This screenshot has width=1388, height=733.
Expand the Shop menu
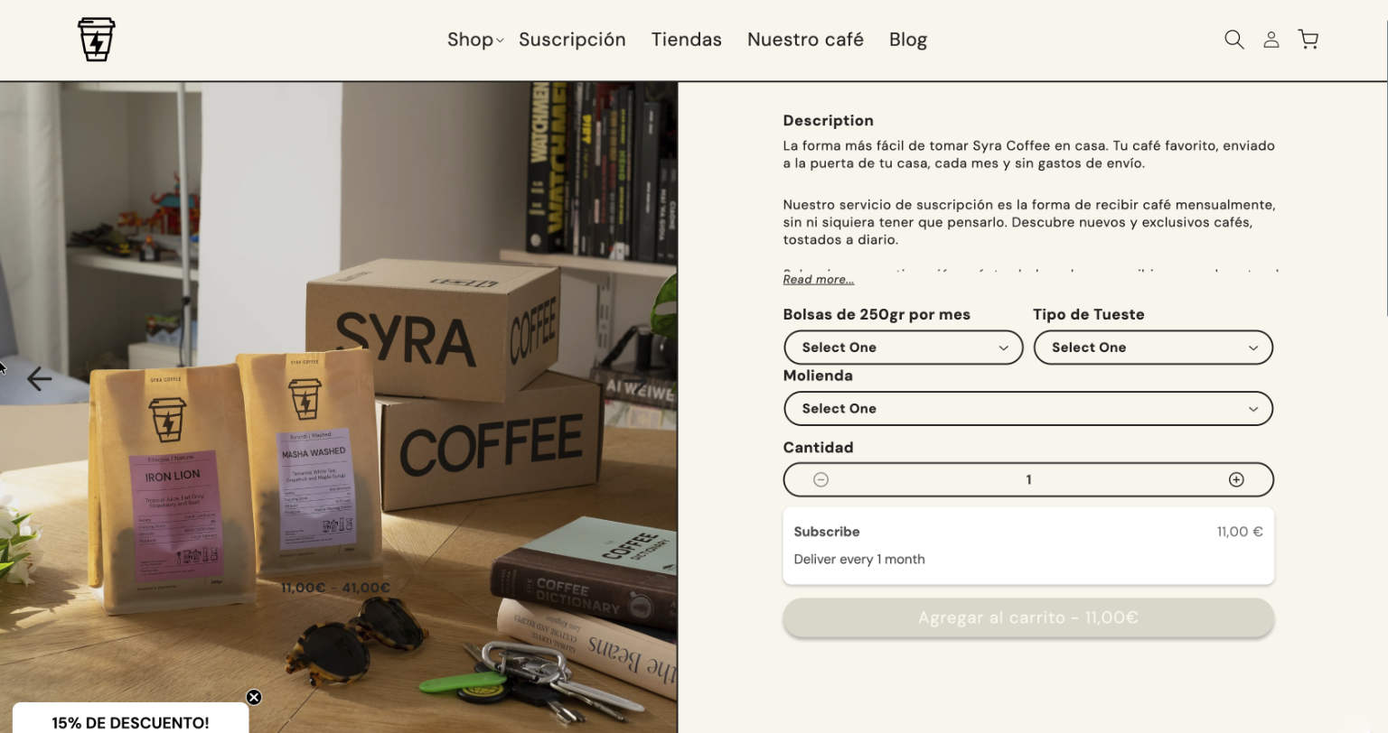(475, 40)
